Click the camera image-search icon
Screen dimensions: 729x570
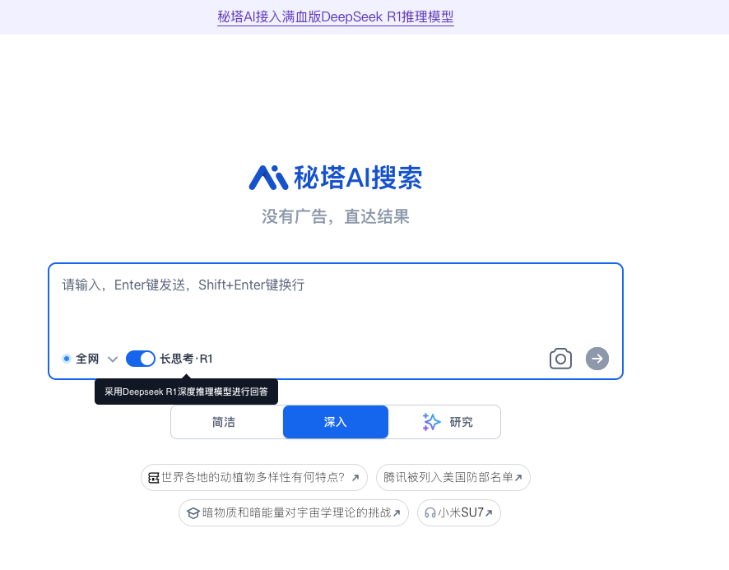(x=560, y=359)
